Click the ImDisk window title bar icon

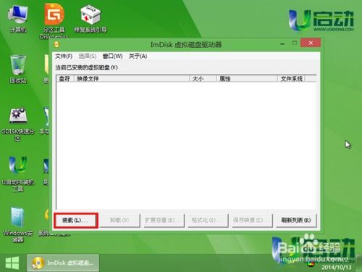56,44
